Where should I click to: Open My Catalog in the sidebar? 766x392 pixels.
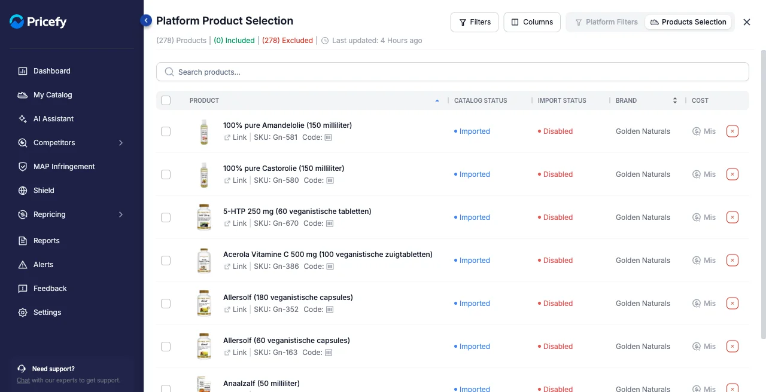pyautogui.click(x=53, y=95)
